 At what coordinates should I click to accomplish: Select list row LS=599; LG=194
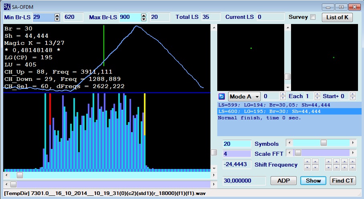click(x=290, y=105)
